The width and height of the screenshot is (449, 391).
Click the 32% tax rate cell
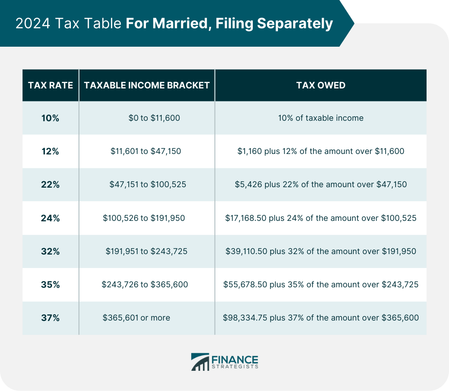(50, 251)
